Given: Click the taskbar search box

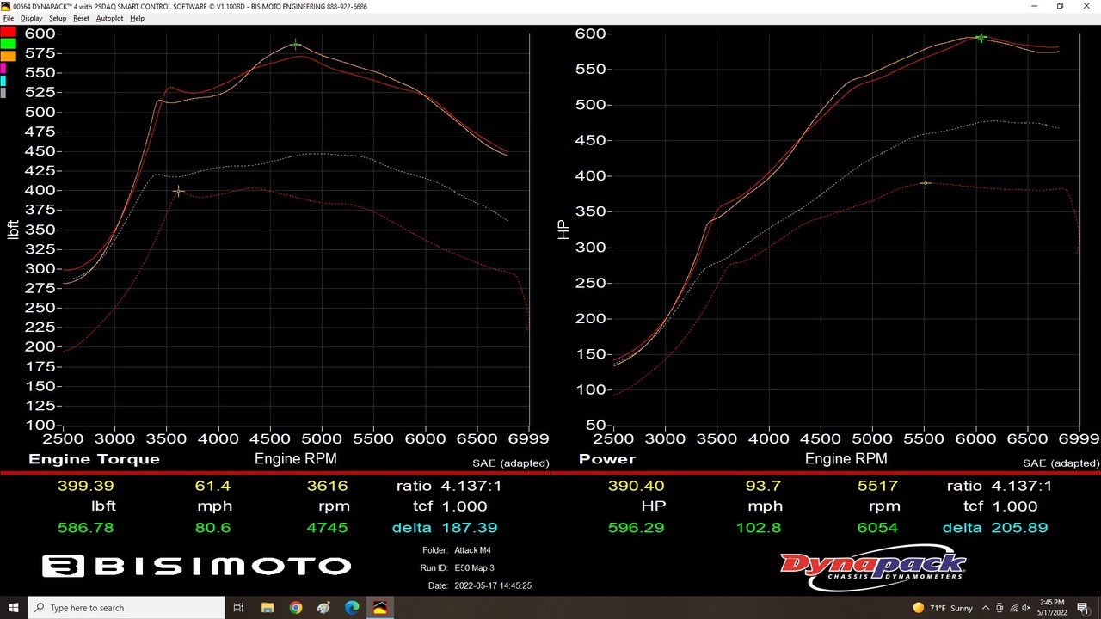Looking at the screenshot, I should [x=125, y=608].
